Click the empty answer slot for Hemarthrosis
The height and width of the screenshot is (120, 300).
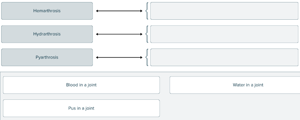coord(224,11)
